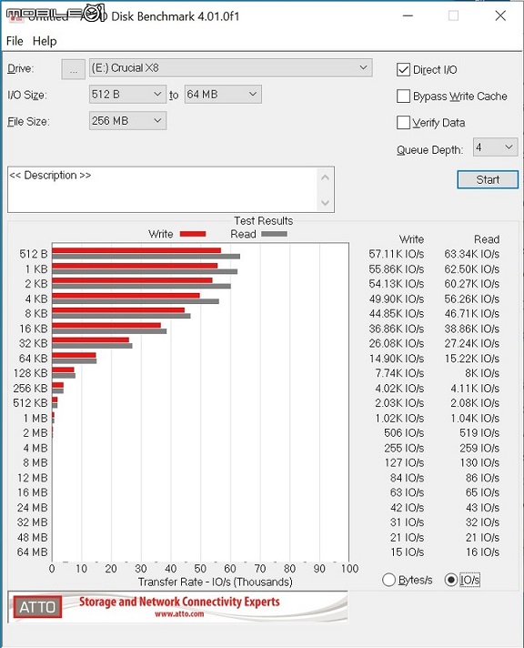The image size is (524, 648).
Task: Expand the 64 MB maximum I/O size dropdown
Action: tap(223, 95)
